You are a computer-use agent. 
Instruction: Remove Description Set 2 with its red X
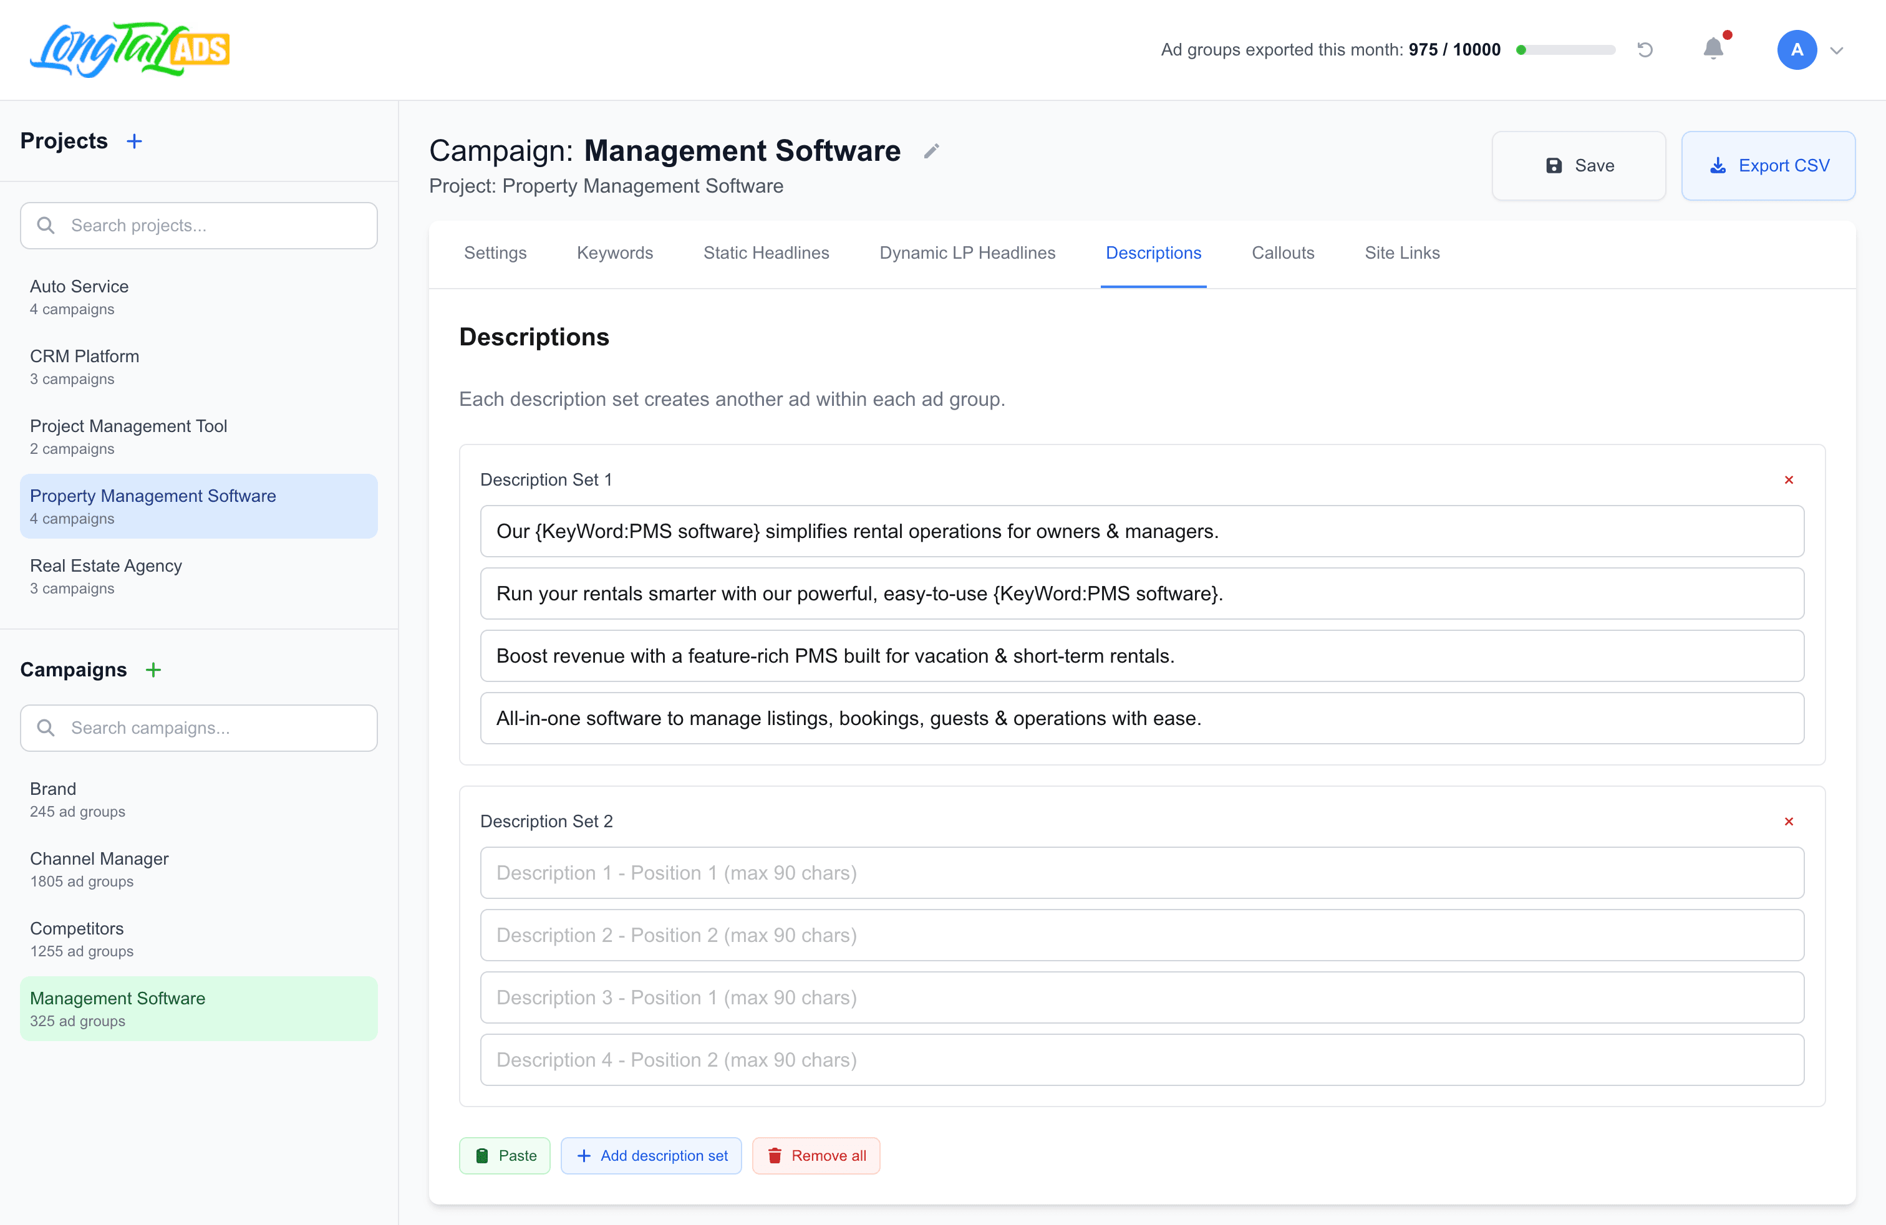click(x=1789, y=821)
